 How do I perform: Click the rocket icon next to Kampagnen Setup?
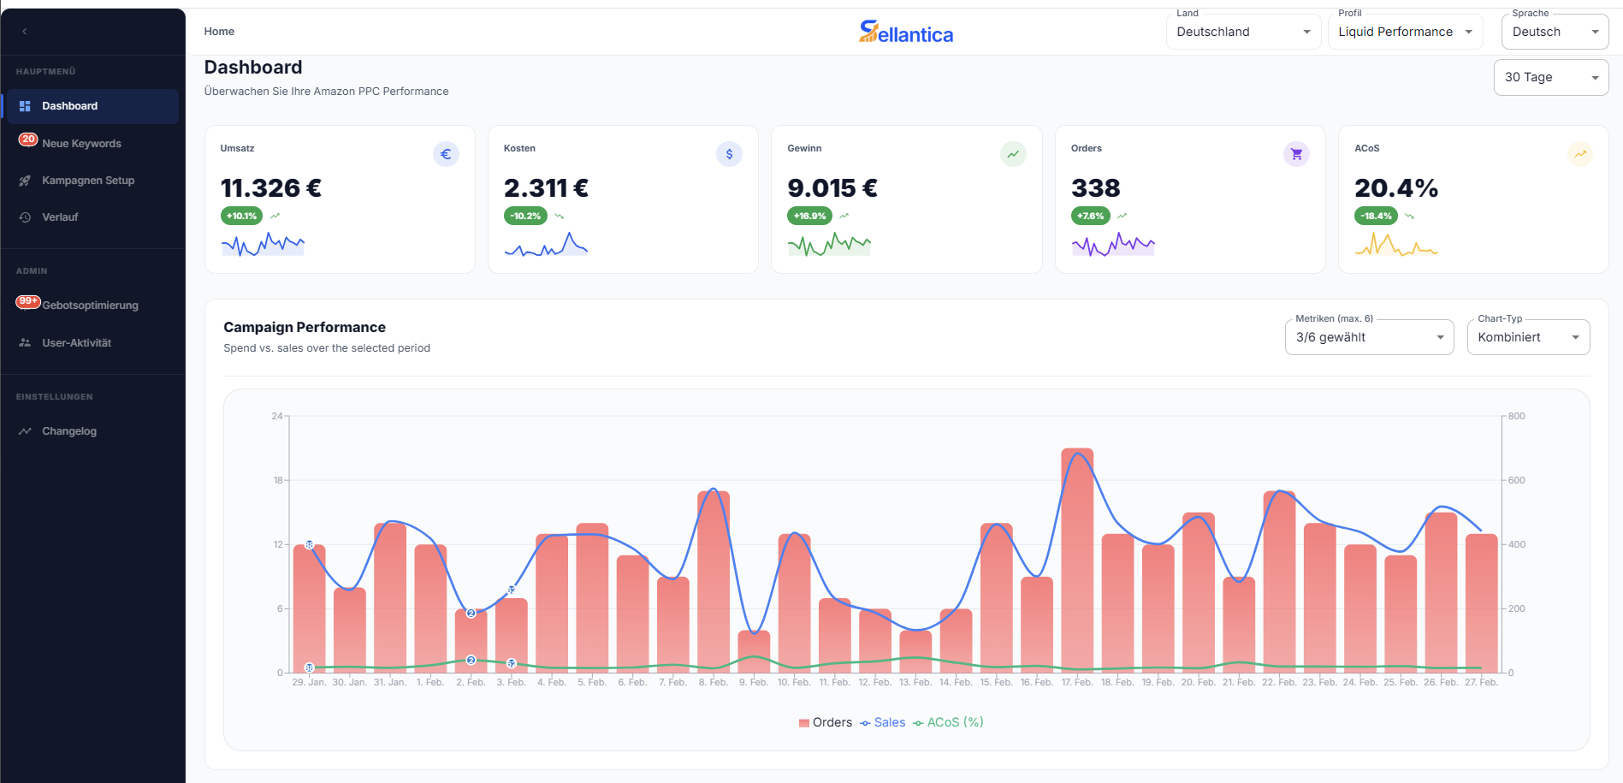tap(25, 180)
